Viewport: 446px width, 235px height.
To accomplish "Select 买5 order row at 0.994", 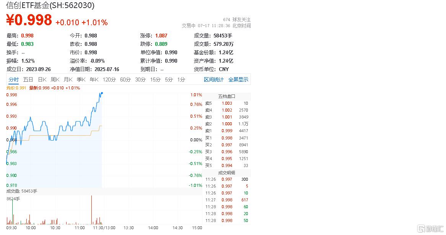I will (227, 165).
